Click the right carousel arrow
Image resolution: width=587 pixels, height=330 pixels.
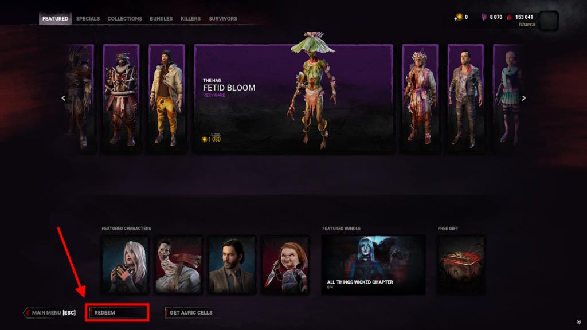point(524,98)
